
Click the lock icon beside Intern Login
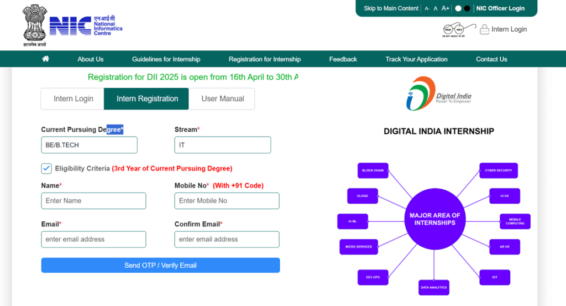click(484, 29)
